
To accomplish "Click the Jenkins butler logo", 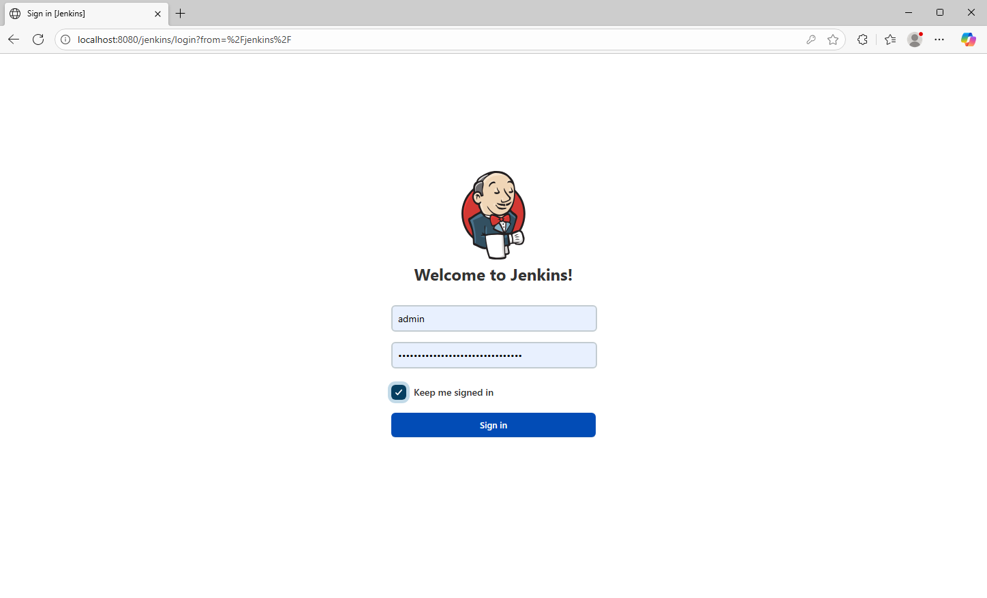I will point(494,215).
